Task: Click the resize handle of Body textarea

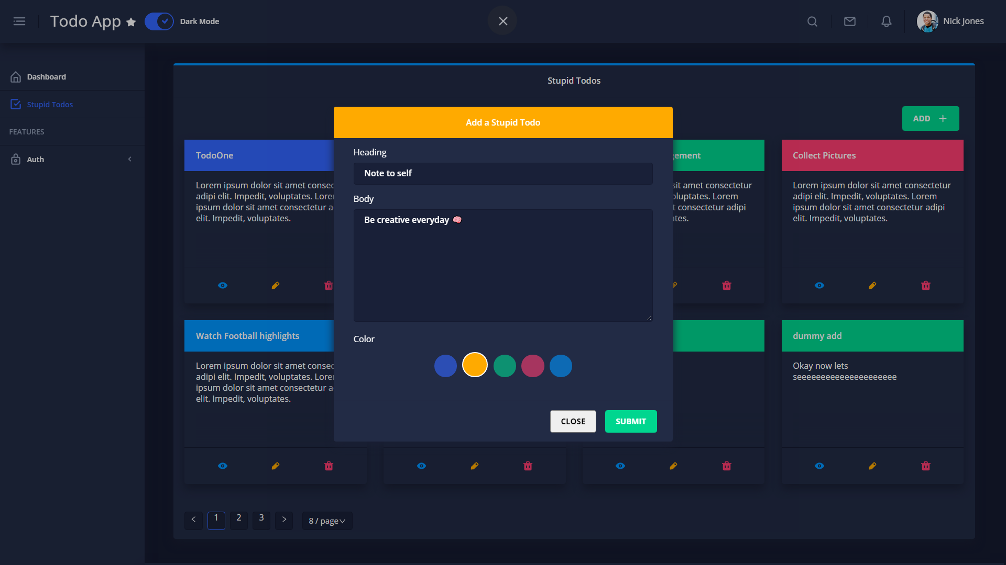Action: point(649,318)
